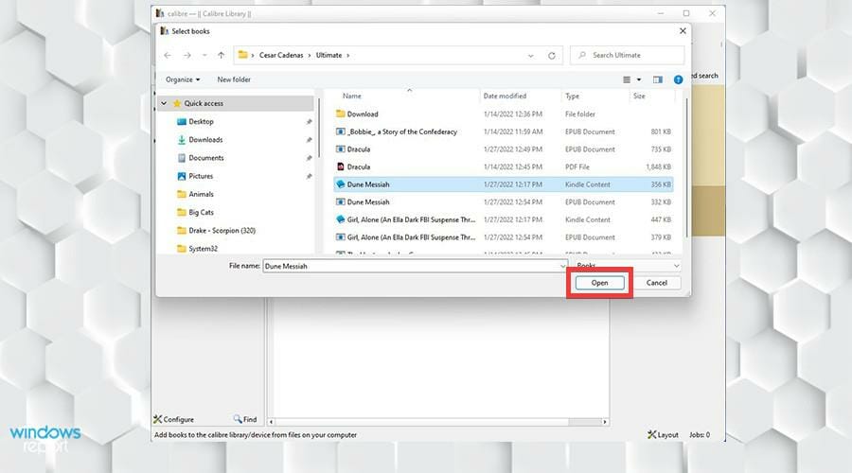852x473 pixels.
Task: Click Ultimate in the address path
Action: pos(328,55)
